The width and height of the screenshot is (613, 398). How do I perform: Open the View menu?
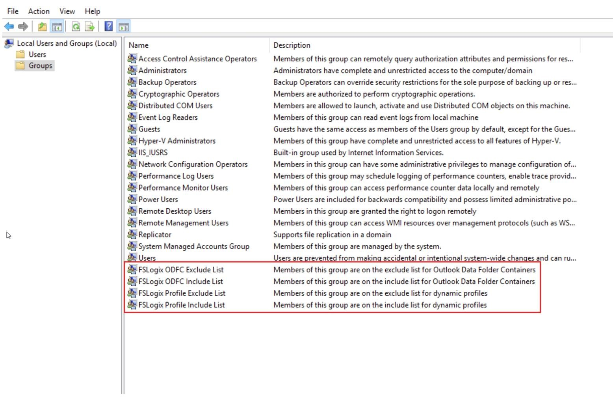[66, 11]
